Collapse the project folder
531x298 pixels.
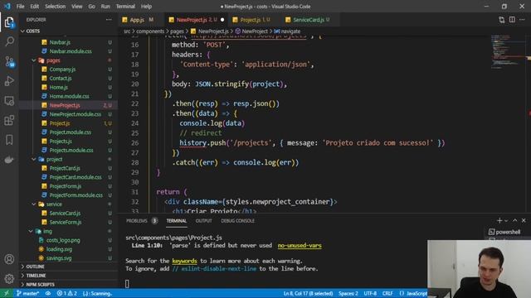pyautogui.click(x=53, y=159)
